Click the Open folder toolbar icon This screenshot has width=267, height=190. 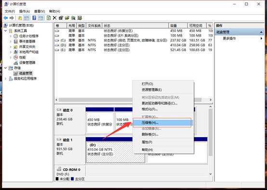(x=67, y=18)
